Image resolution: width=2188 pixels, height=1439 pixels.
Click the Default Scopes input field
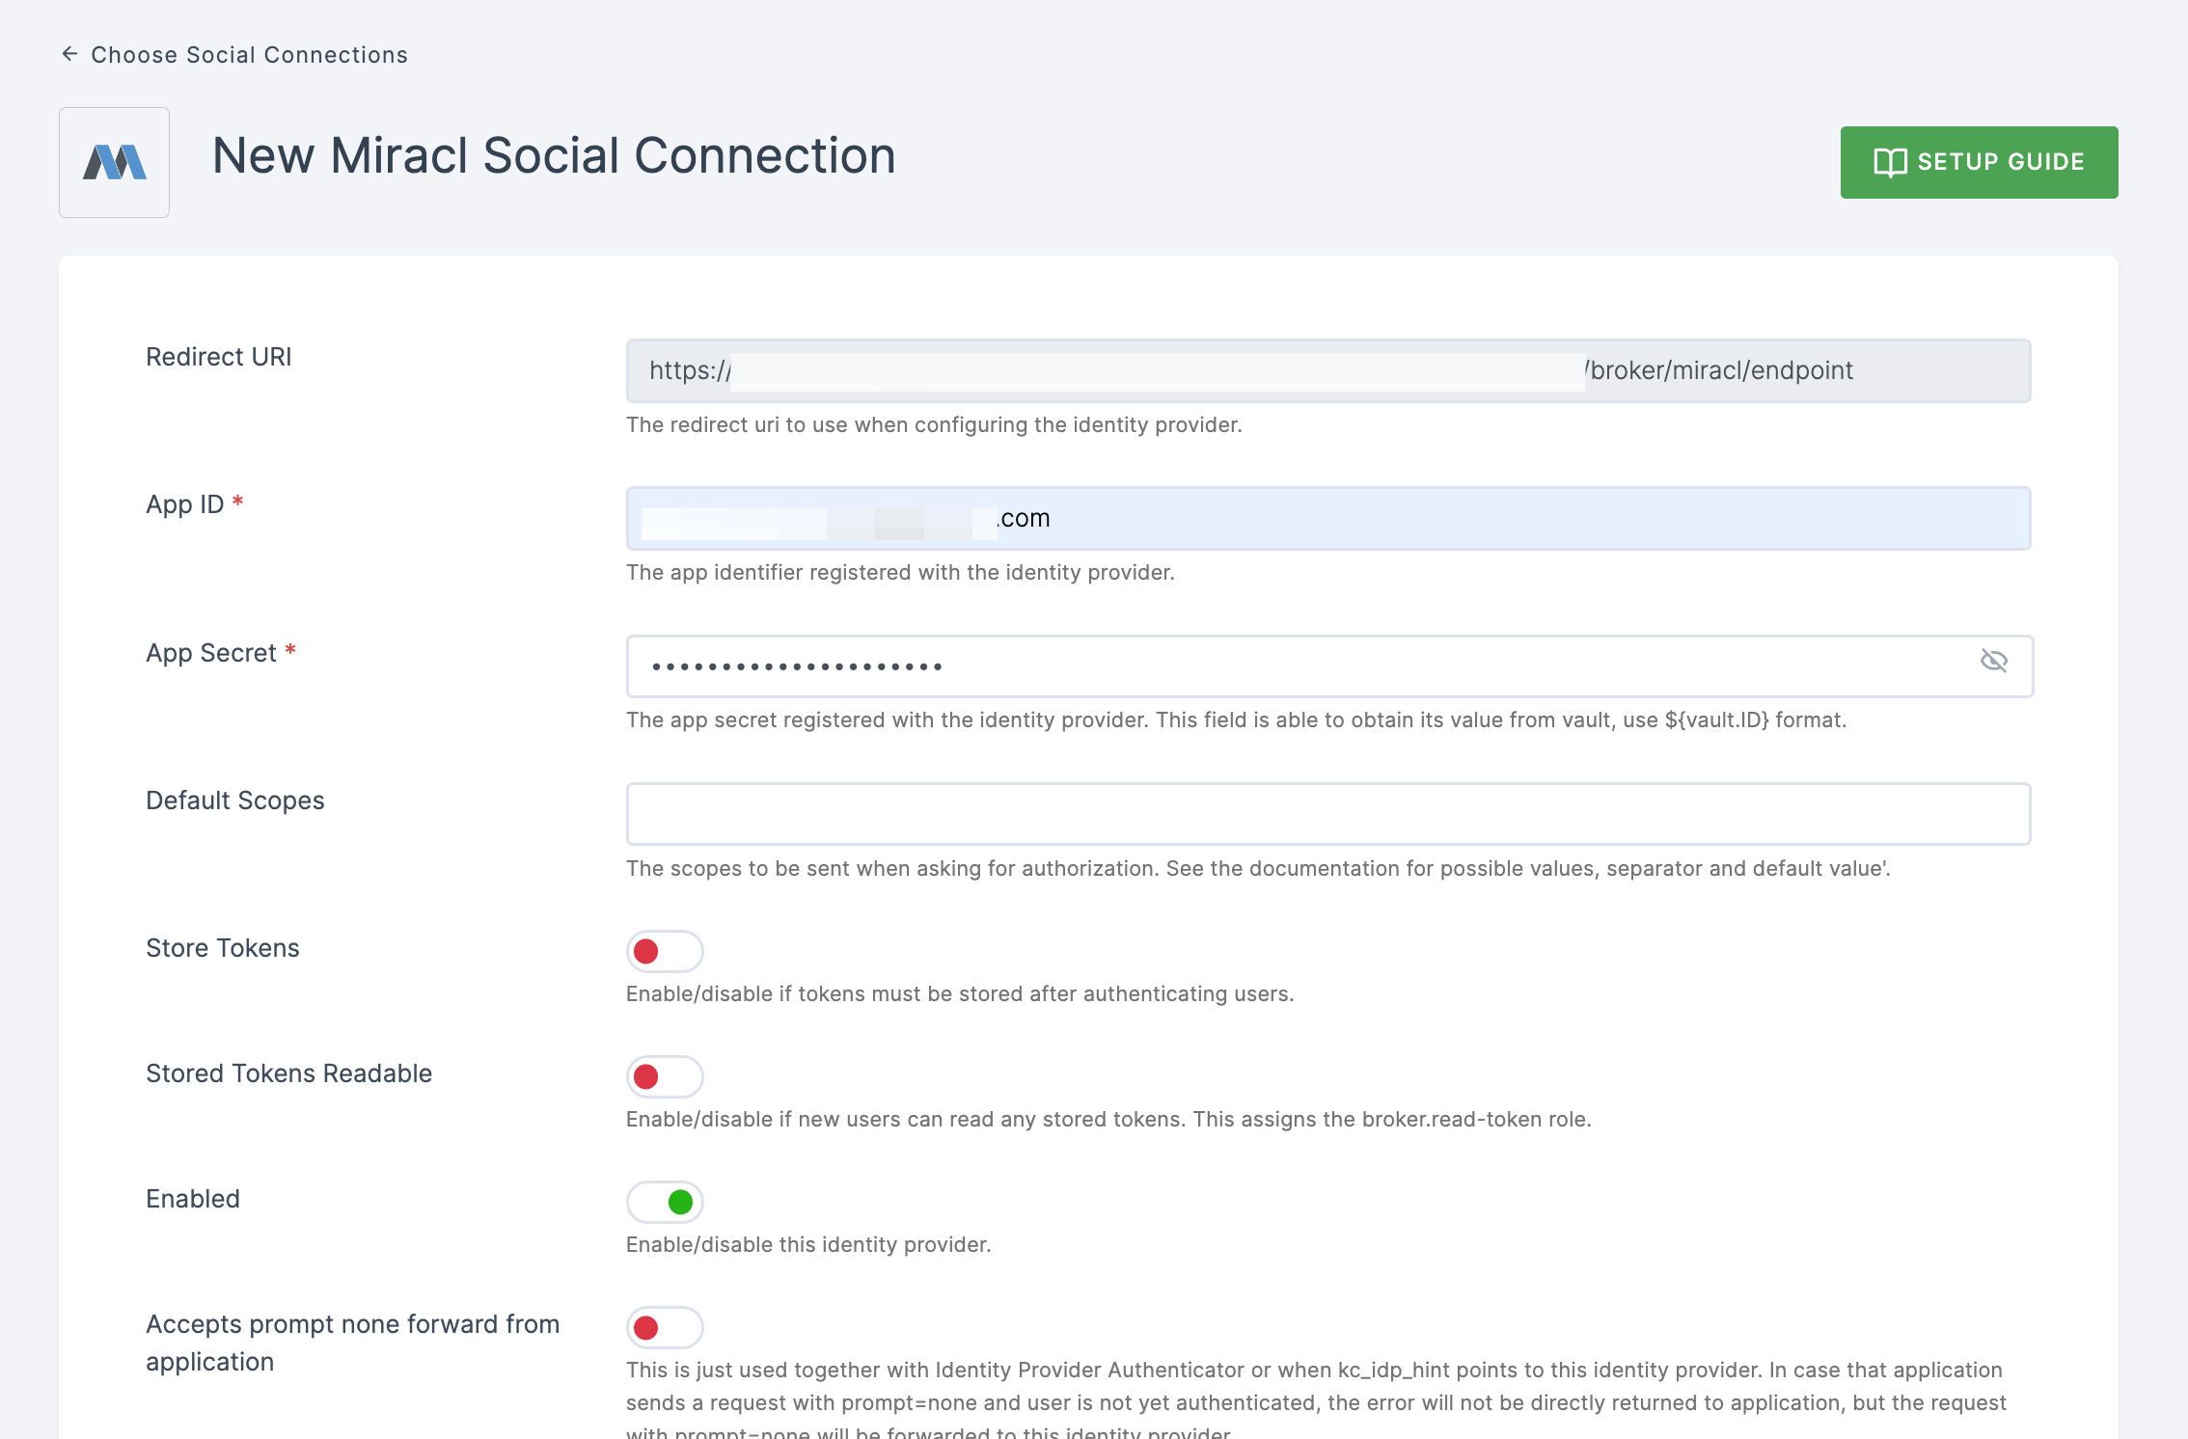pyautogui.click(x=1328, y=814)
